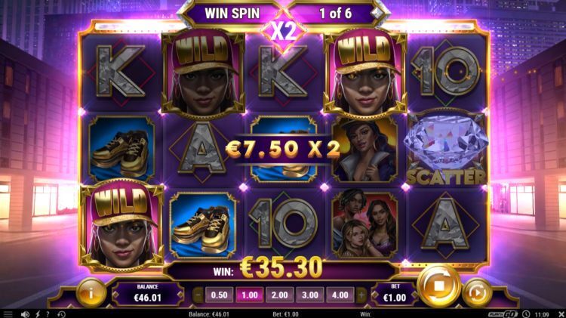The image size is (566, 318).
Task: Close the game with the X icon
Action: pos(561,314)
